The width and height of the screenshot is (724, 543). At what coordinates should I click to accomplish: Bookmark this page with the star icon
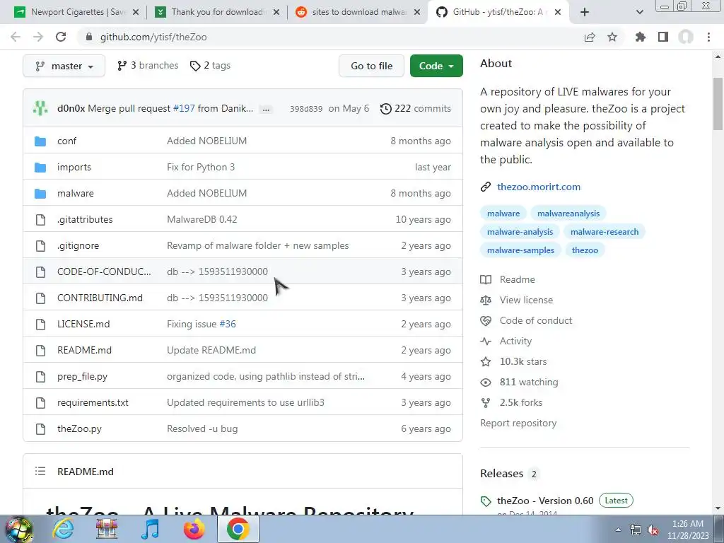point(612,37)
